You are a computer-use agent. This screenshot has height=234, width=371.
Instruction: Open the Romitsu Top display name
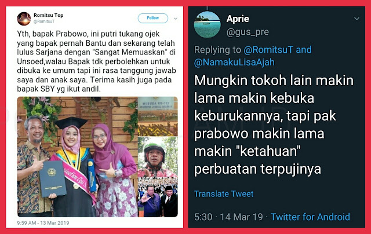pos(49,16)
